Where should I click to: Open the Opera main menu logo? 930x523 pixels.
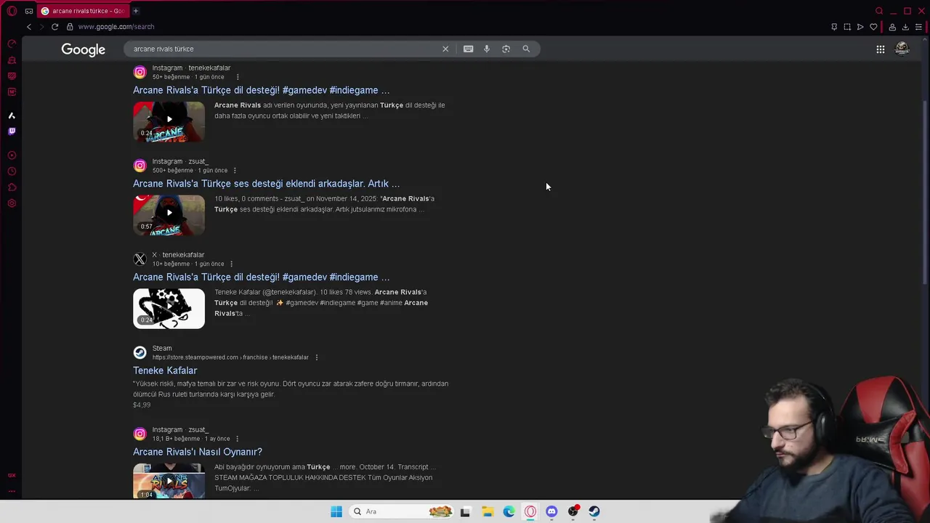[x=12, y=11]
